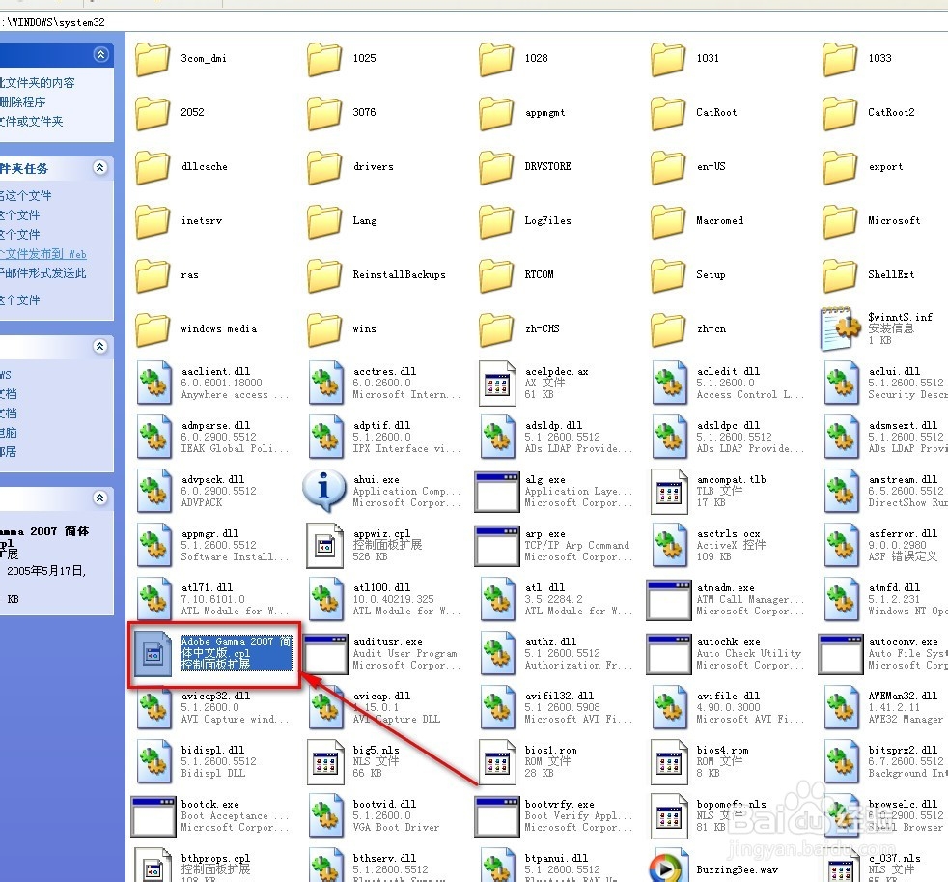Image resolution: width=948 pixels, height=882 pixels.
Task: Select the file name bidispl.dll
Action: click(212, 750)
